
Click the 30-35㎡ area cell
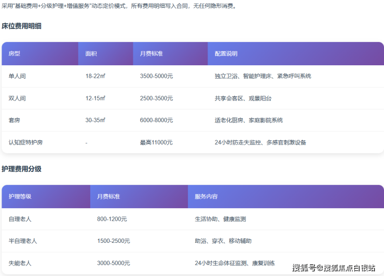pyautogui.click(x=95, y=120)
